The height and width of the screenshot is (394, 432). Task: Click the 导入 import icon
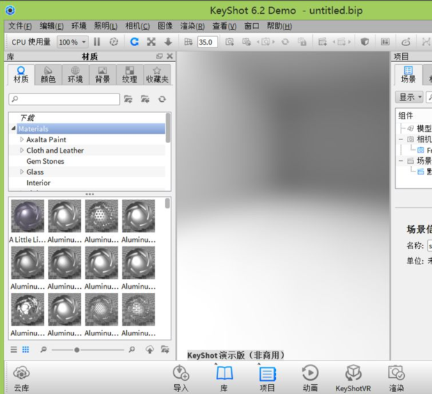[180, 377]
